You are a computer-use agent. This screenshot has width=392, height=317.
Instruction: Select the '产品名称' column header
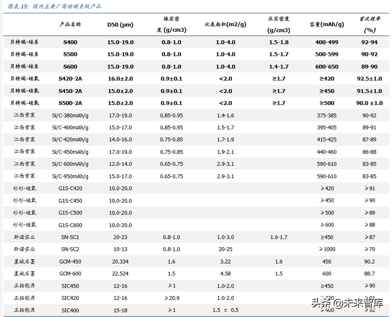[70, 24]
